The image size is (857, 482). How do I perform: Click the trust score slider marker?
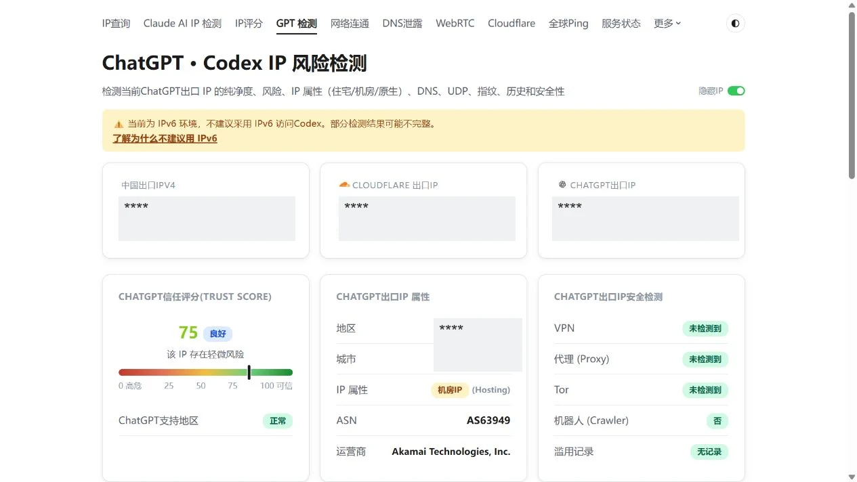click(249, 372)
